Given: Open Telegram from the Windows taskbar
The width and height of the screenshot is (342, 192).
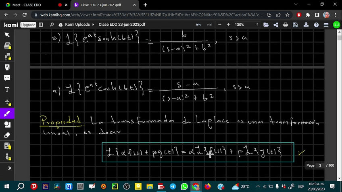Looking at the screenshot, I should [173, 186].
